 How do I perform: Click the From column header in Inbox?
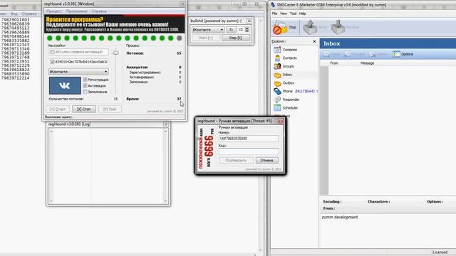[334, 63]
